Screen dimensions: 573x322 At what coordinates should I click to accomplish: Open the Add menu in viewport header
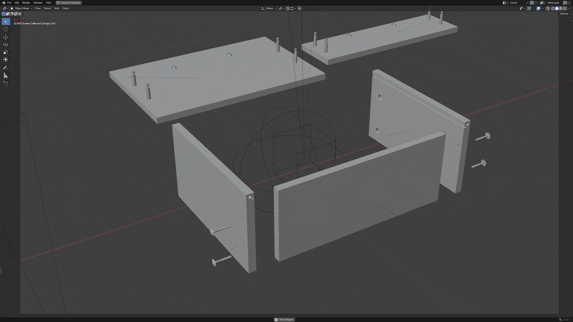56,8
